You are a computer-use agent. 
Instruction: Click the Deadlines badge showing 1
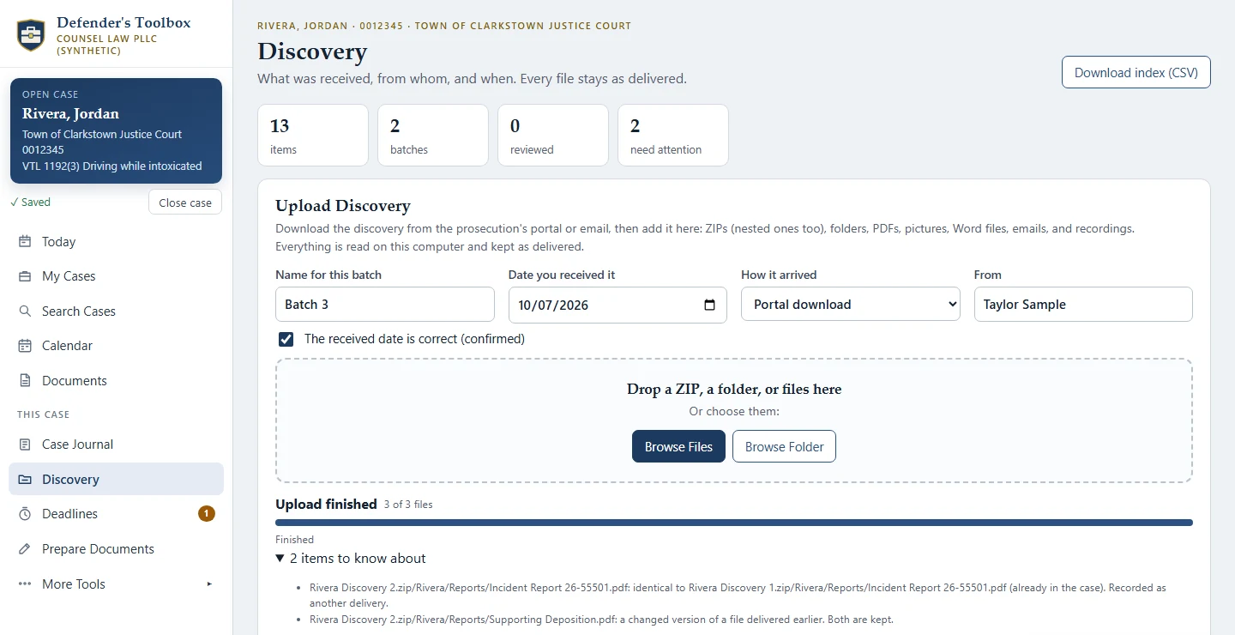click(x=207, y=514)
